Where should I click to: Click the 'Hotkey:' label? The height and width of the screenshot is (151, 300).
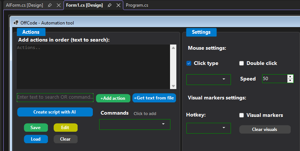(x=196, y=115)
